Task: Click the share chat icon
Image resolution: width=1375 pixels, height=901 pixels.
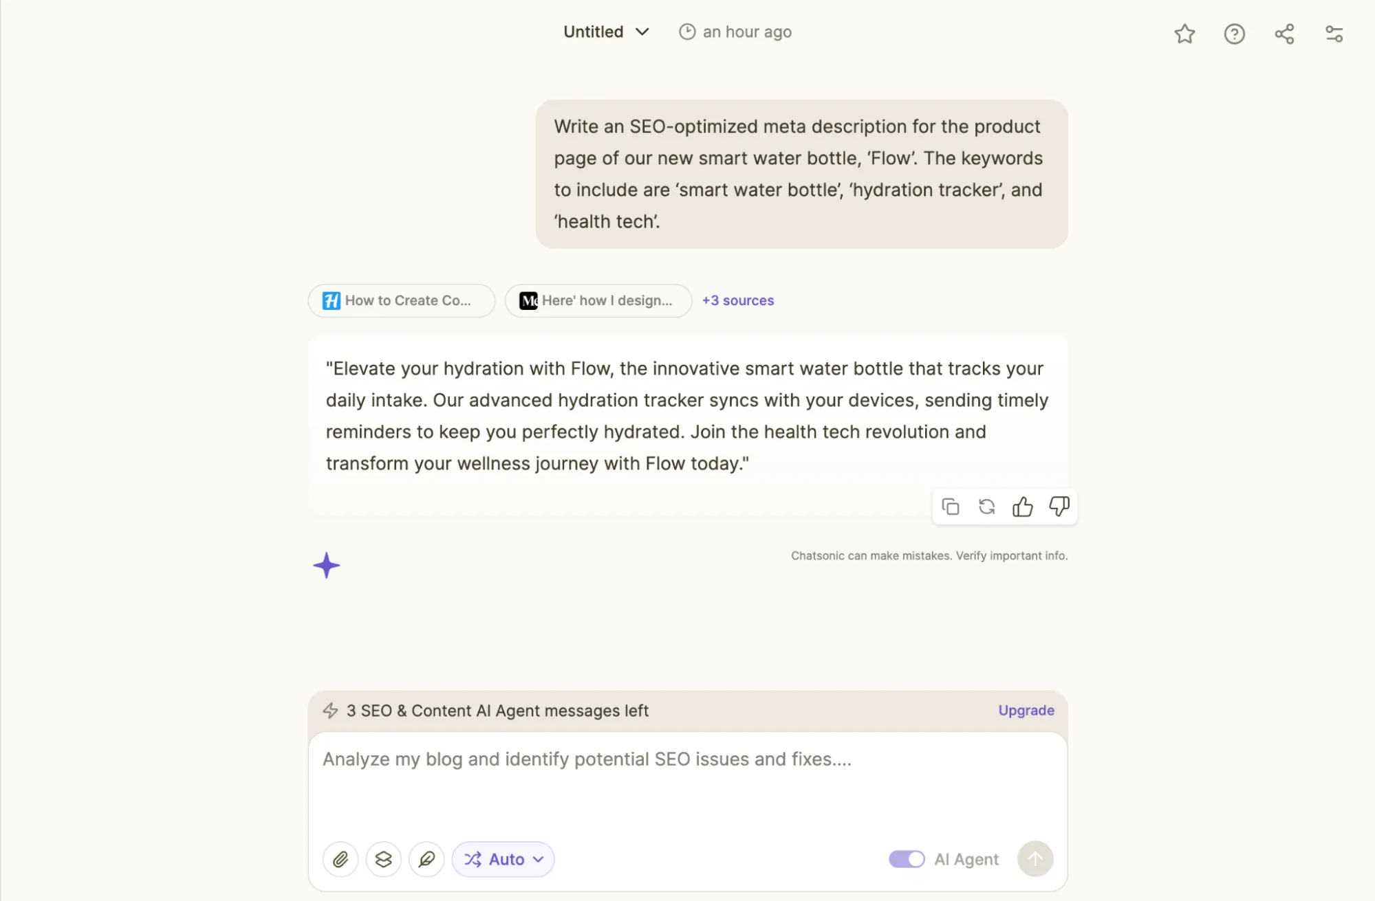Action: click(1284, 34)
